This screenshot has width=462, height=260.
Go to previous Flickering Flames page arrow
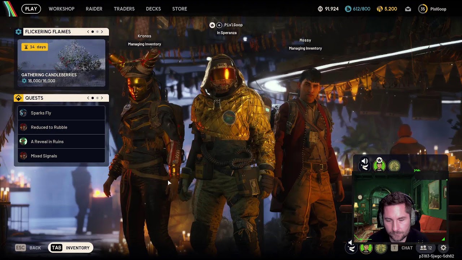tap(88, 32)
